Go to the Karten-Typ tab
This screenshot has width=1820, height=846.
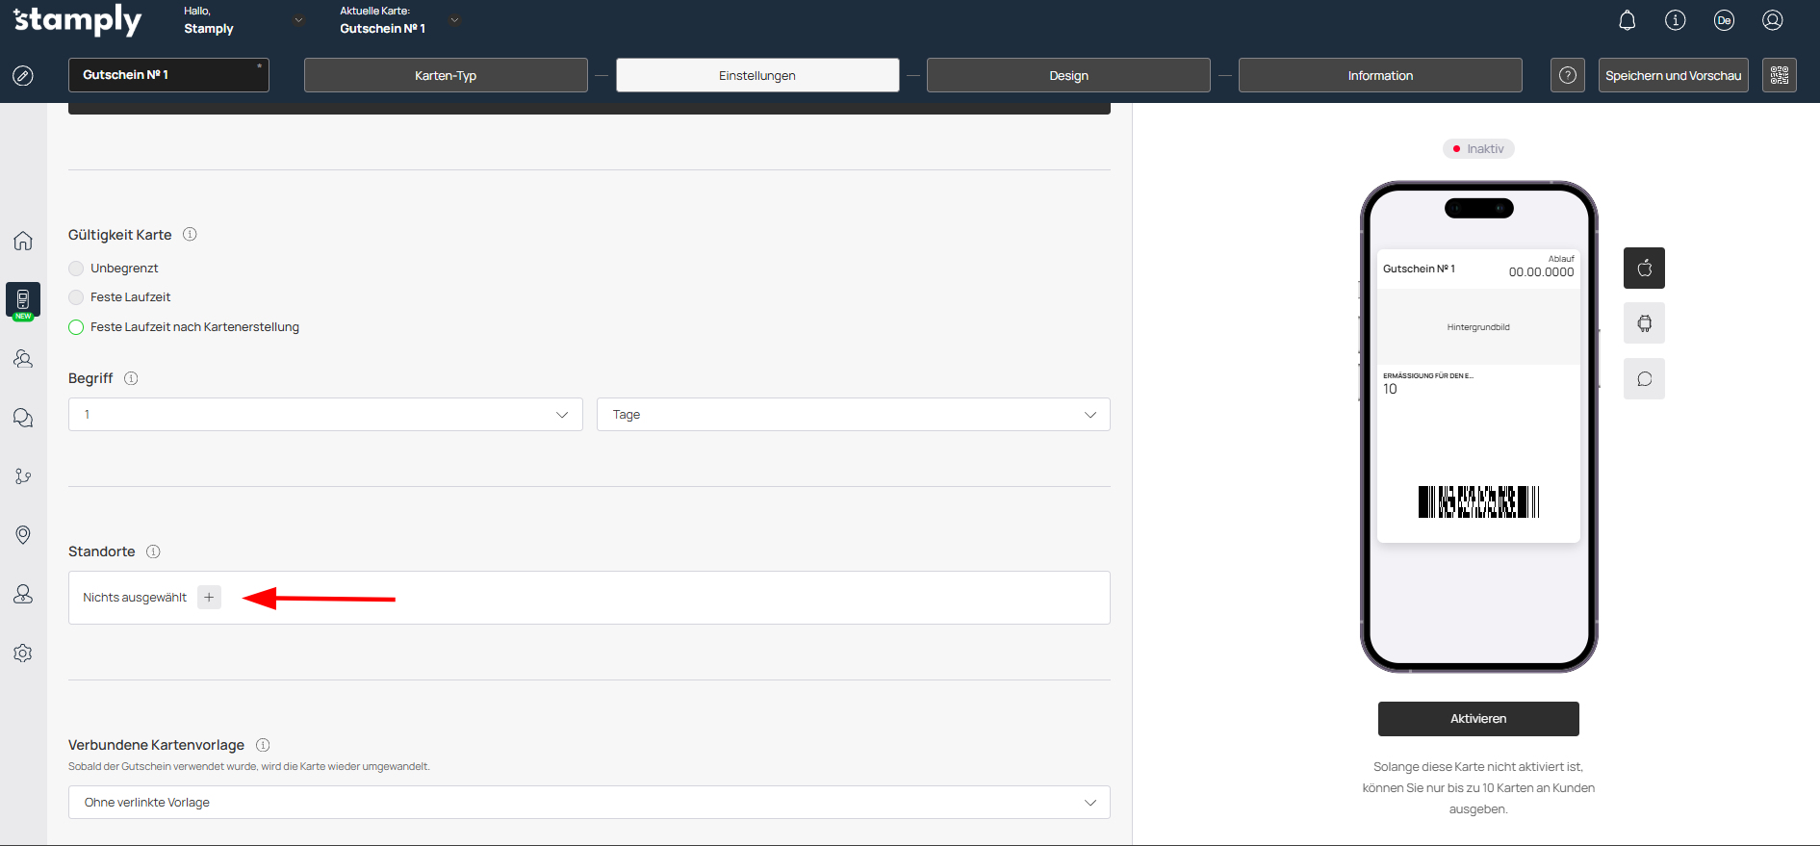[x=446, y=75]
